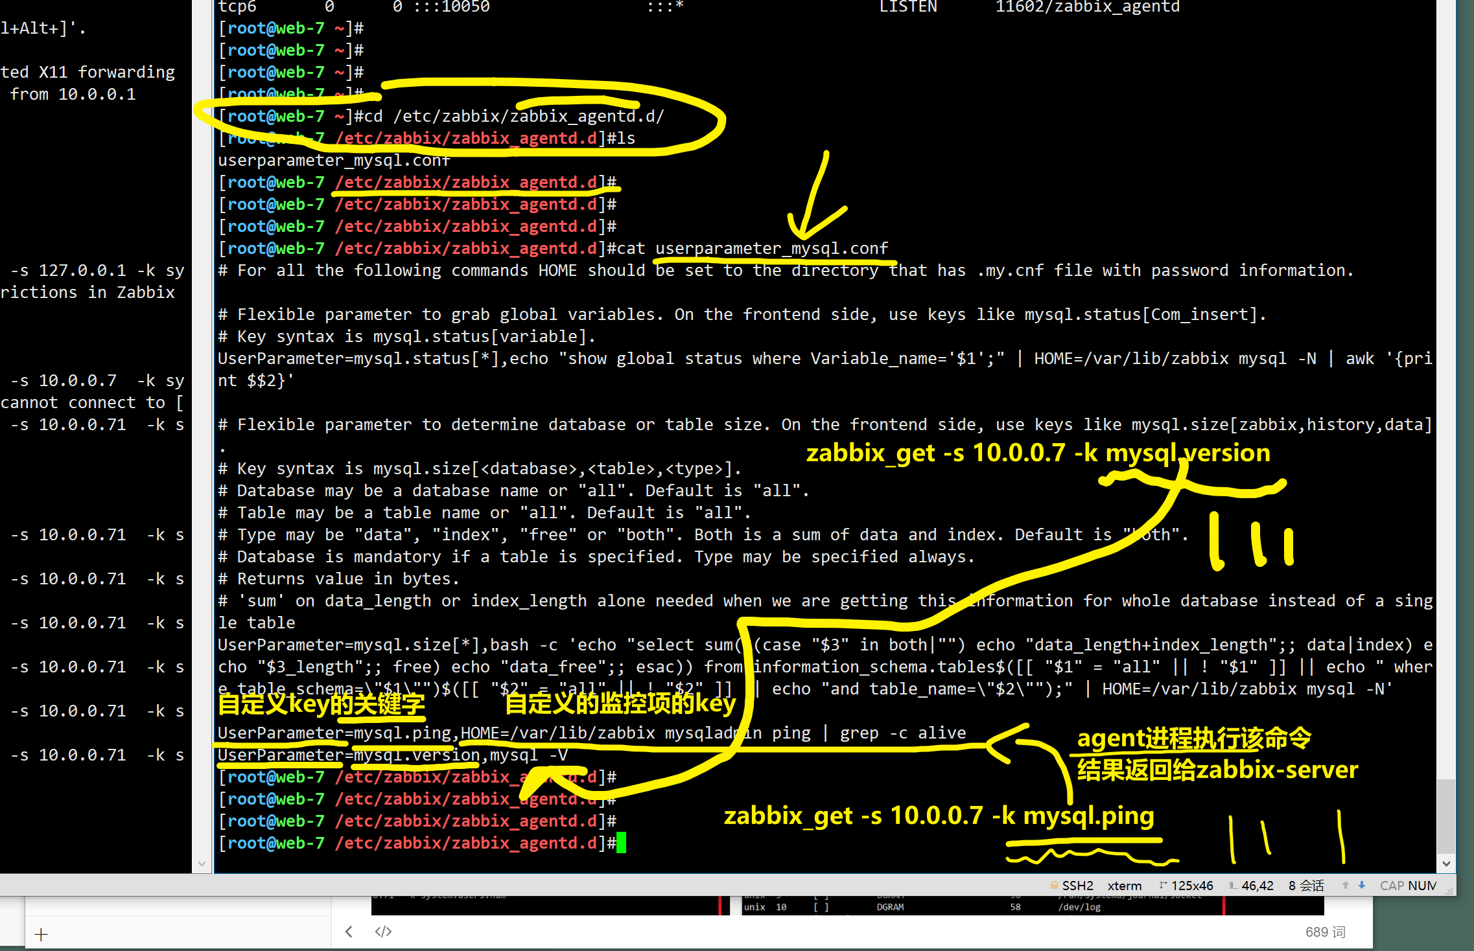Click the cursor position icon beside 46,42
The width and height of the screenshot is (1474, 951).
click(1233, 886)
